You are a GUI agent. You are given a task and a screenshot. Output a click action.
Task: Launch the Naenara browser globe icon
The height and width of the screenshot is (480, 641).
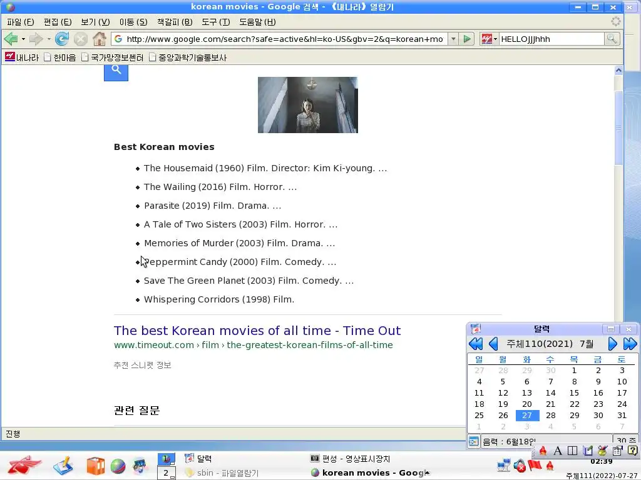click(118, 466)
